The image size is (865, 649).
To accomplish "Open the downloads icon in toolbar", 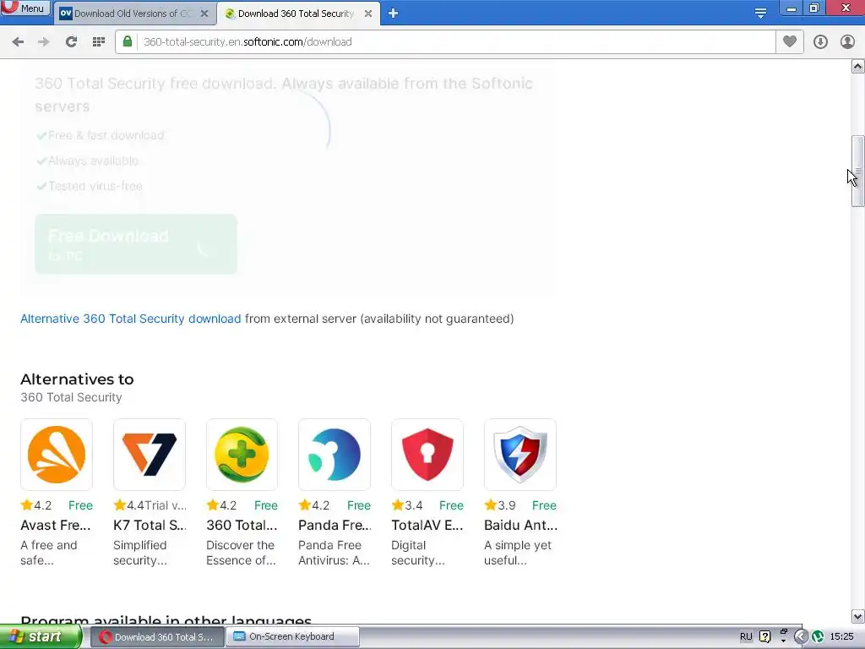I will (820, 42).
